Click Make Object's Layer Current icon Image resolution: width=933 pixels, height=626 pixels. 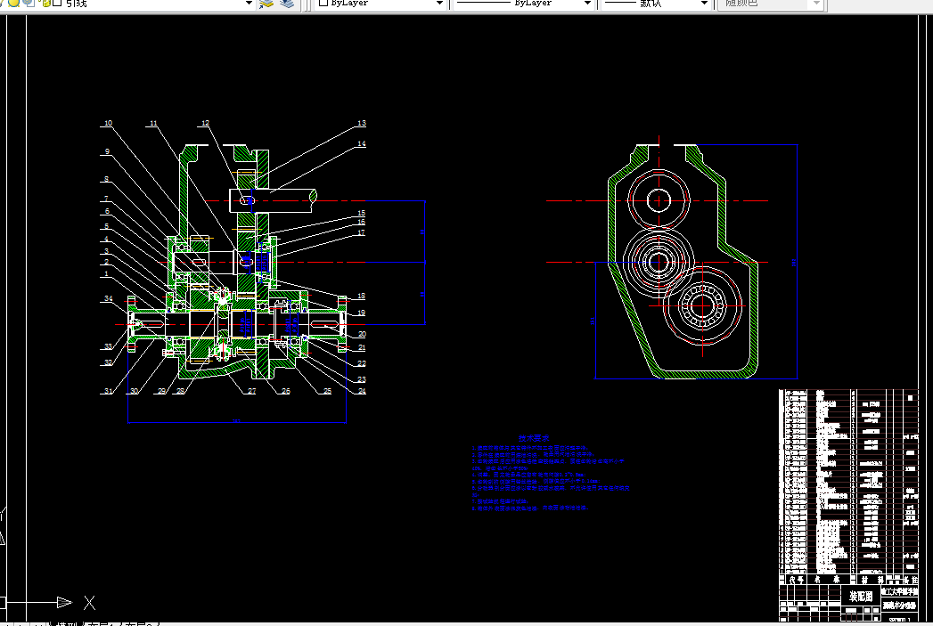coord(266,4)
